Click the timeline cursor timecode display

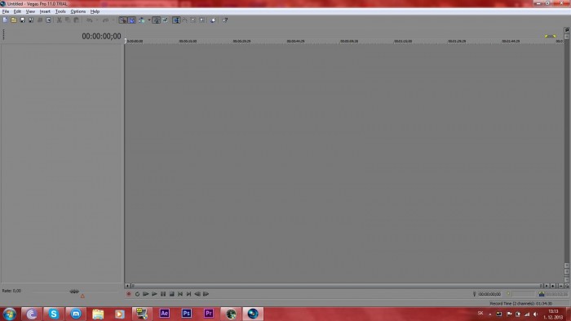(x=101, y=36)
